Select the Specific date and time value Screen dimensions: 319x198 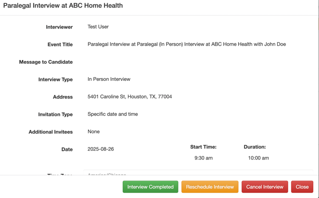[x=112, y=114]
